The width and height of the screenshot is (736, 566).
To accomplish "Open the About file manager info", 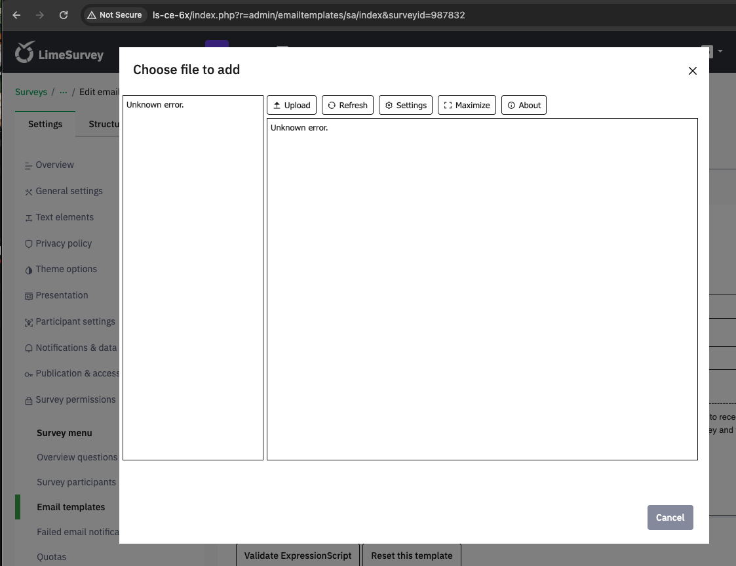I will [524, 105].
